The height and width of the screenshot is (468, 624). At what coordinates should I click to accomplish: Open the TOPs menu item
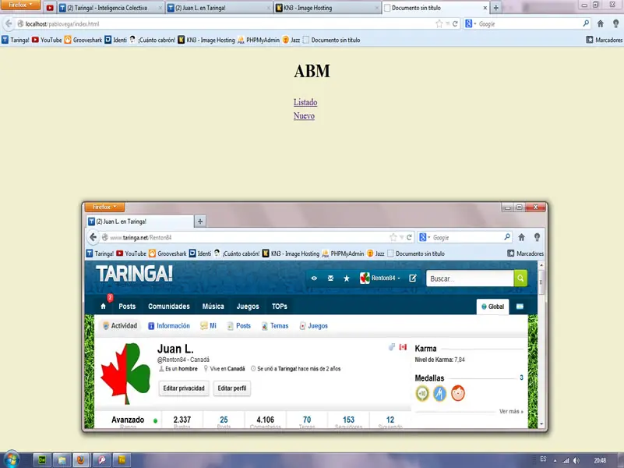[x=280, y=307]
